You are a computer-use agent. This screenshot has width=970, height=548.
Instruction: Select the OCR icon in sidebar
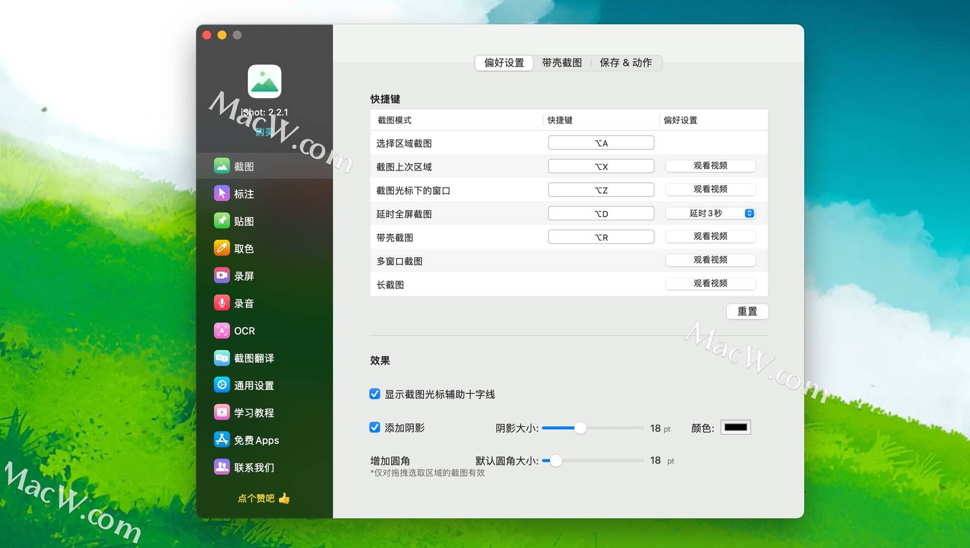pyautogui.click(x=221, y=330)
